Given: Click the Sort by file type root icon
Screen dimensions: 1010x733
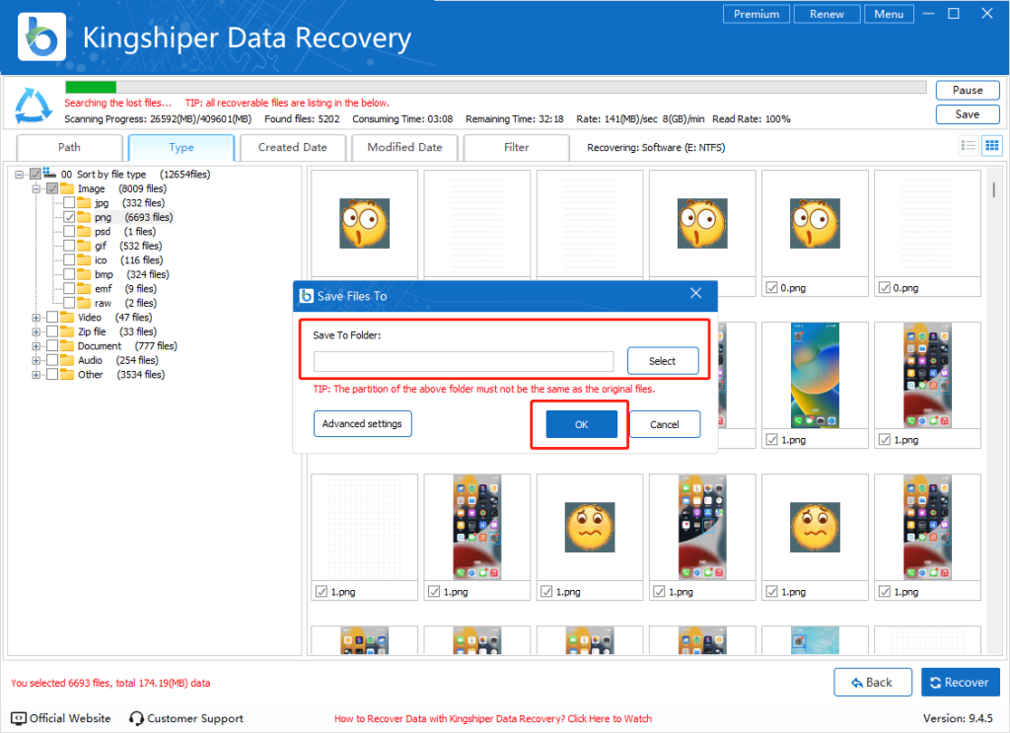Looking at the screenshot, I should pyautogui.click(x=49, y=174).
